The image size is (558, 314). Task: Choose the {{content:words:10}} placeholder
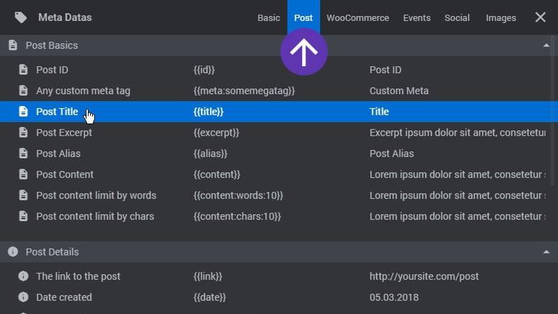pyautogui.click(x=238, y=195)
